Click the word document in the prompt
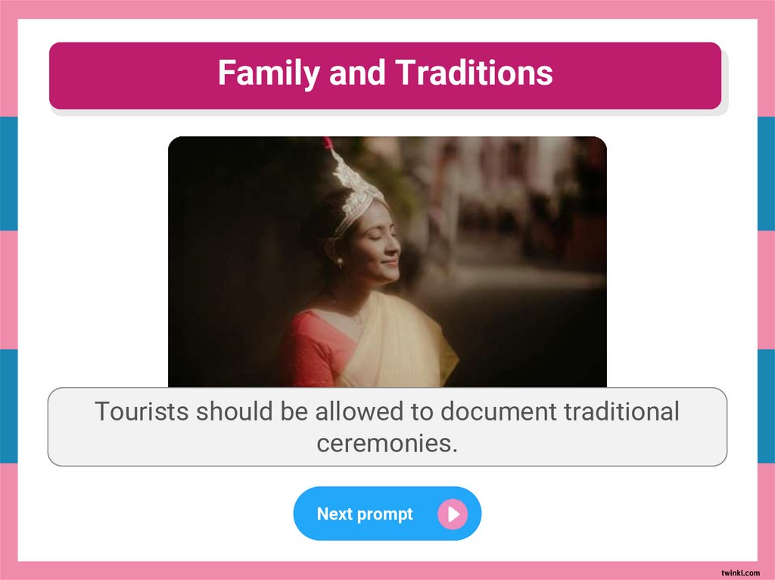The width and height of the screenshot is (775, 580). coord(498,411)
